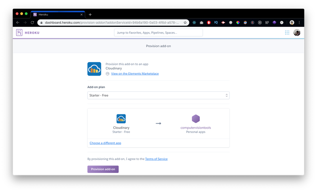This screenshot has width=317, height=192.
Task: Go back with browser back arrow
Action: click(x=18, y=23)
